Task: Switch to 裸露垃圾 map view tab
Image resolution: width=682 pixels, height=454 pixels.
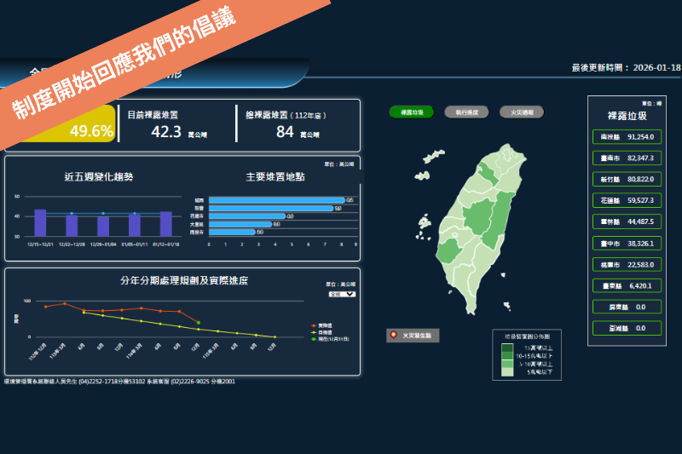Action: tap(412, 112)
